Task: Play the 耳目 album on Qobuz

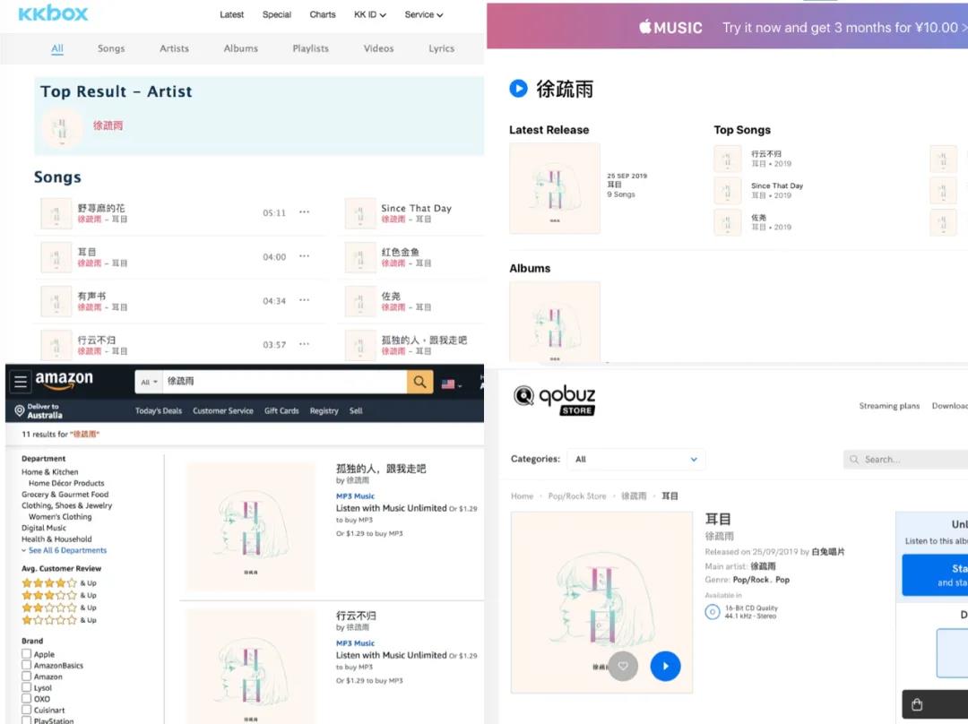Action: click(x=665, y=666)
